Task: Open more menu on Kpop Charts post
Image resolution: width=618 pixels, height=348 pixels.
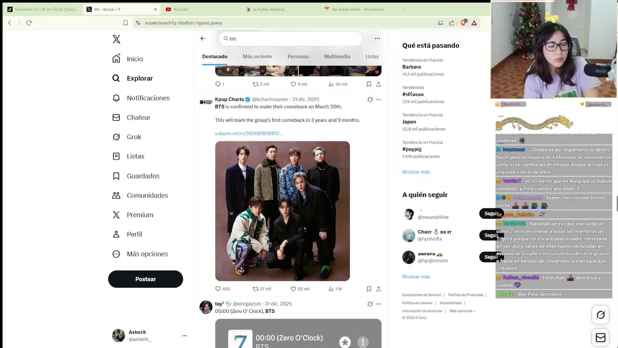Action: (379, 100)
